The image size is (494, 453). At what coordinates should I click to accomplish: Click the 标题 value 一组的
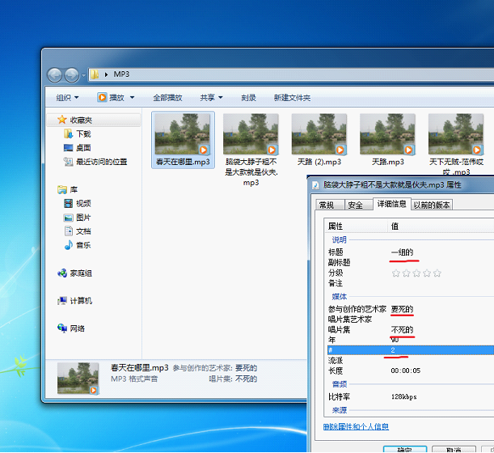point(402,252)
